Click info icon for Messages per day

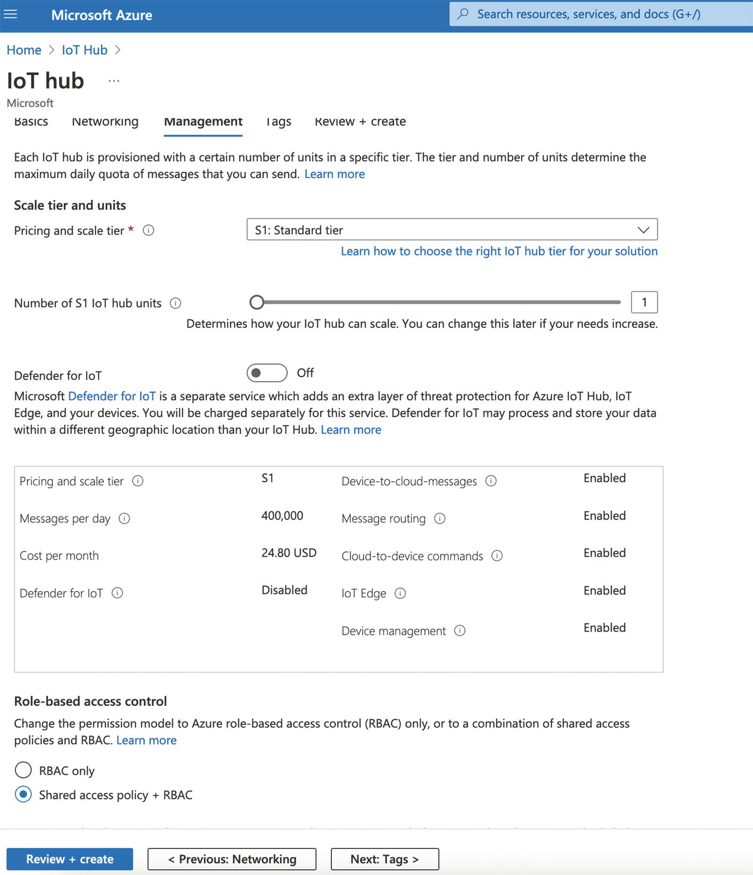[124, 518]
